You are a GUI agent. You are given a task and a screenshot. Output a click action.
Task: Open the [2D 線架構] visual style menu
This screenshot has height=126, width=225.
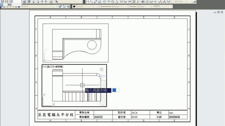click(57, 66)
